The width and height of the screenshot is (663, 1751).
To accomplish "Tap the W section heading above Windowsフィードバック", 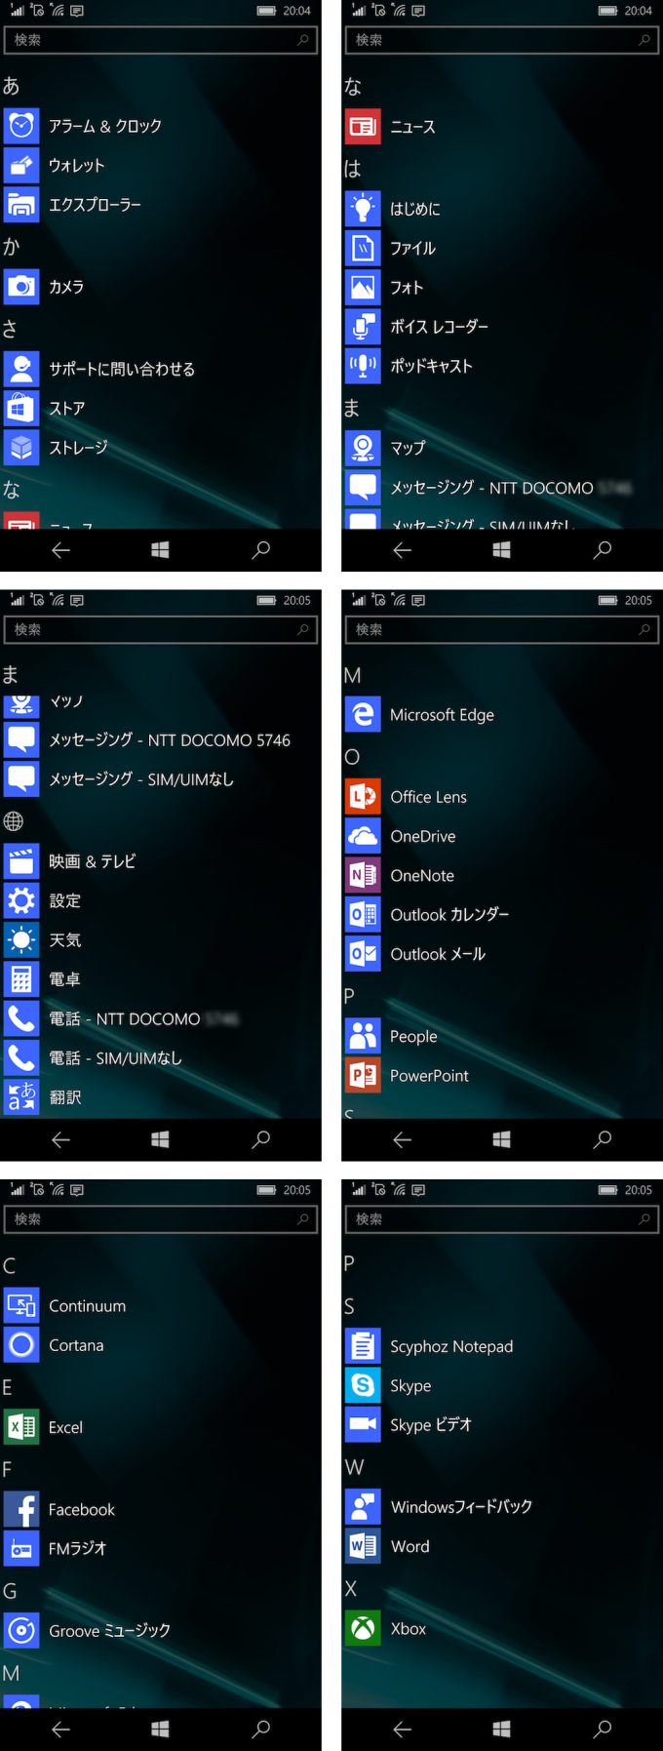I will click(354, 1467).
